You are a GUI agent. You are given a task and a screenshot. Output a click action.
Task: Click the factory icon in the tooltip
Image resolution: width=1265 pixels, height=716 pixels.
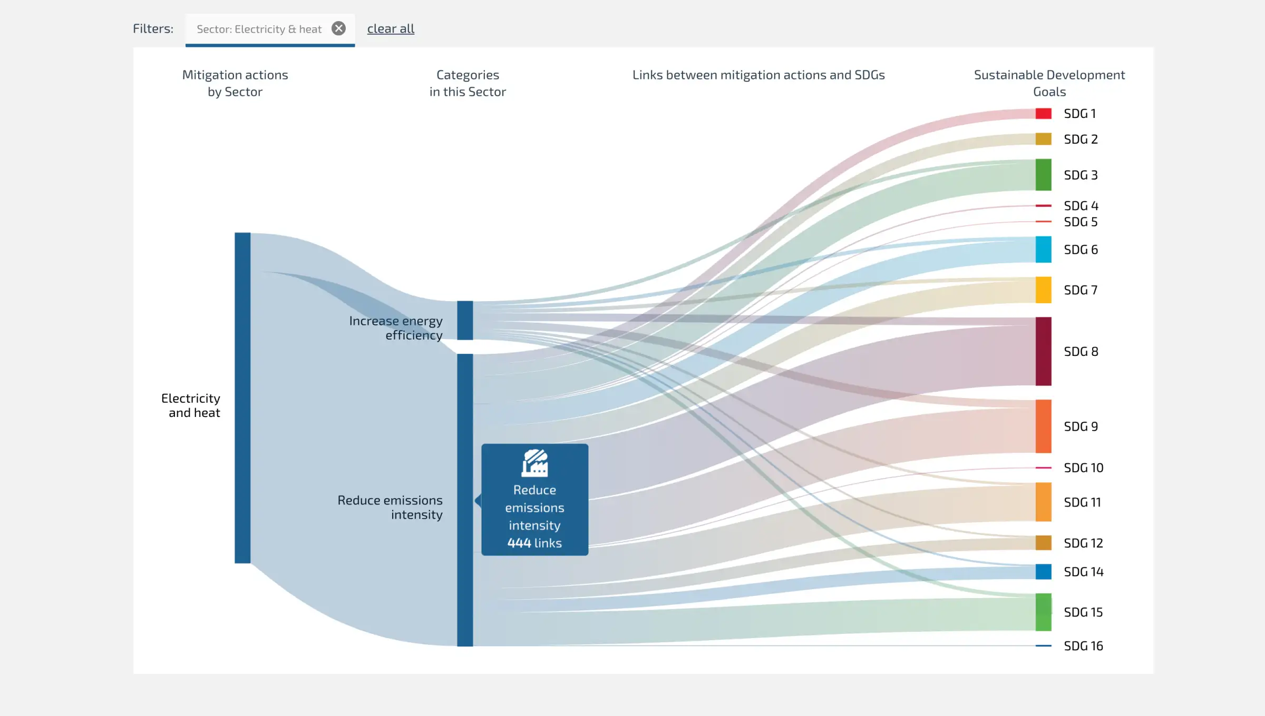tap(534, 463)
